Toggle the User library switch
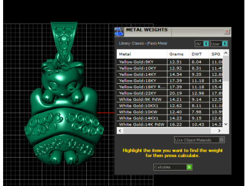The height and width of the screenshot is (186, 248). tap(219, 44)
